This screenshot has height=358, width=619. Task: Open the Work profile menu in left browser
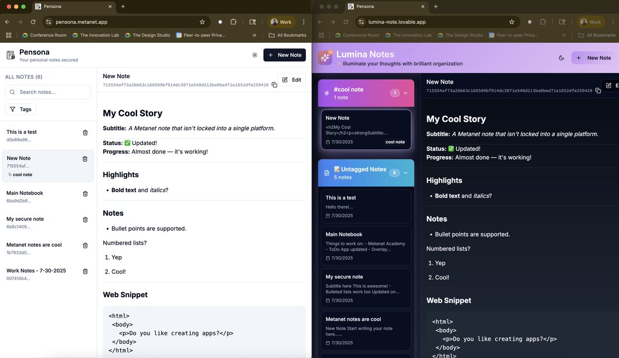[x=281, y=22]
